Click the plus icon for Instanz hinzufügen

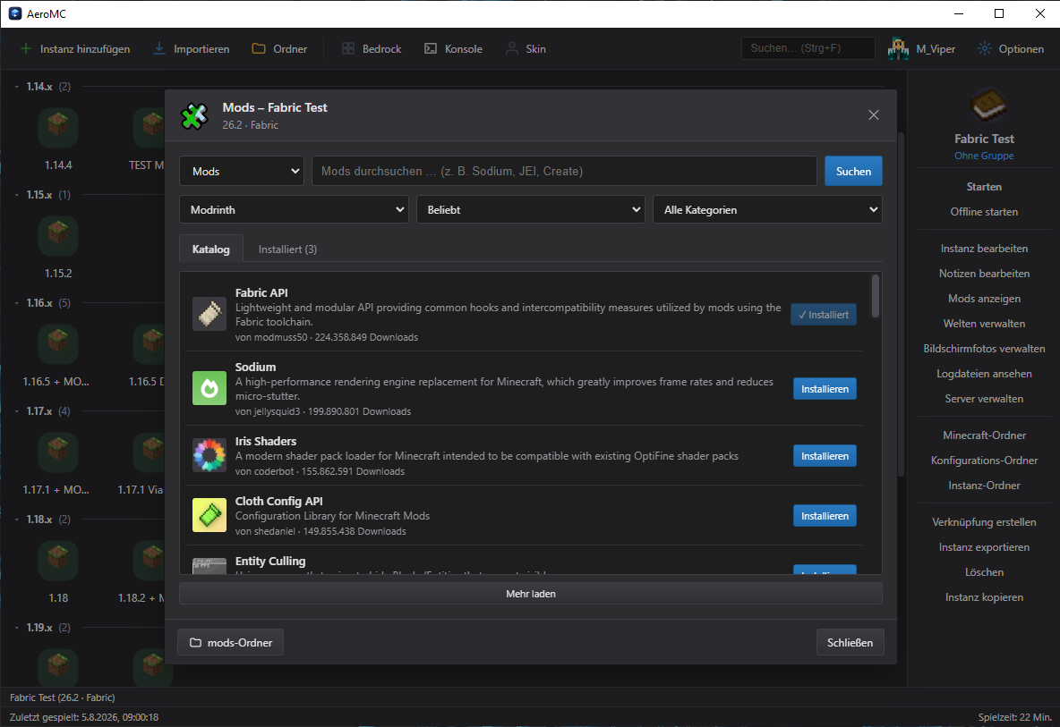pos(26,48)
